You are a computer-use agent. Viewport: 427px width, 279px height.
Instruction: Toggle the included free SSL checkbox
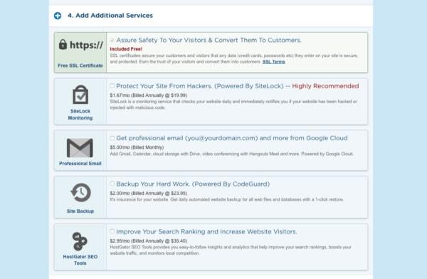[x=112, y=40]
